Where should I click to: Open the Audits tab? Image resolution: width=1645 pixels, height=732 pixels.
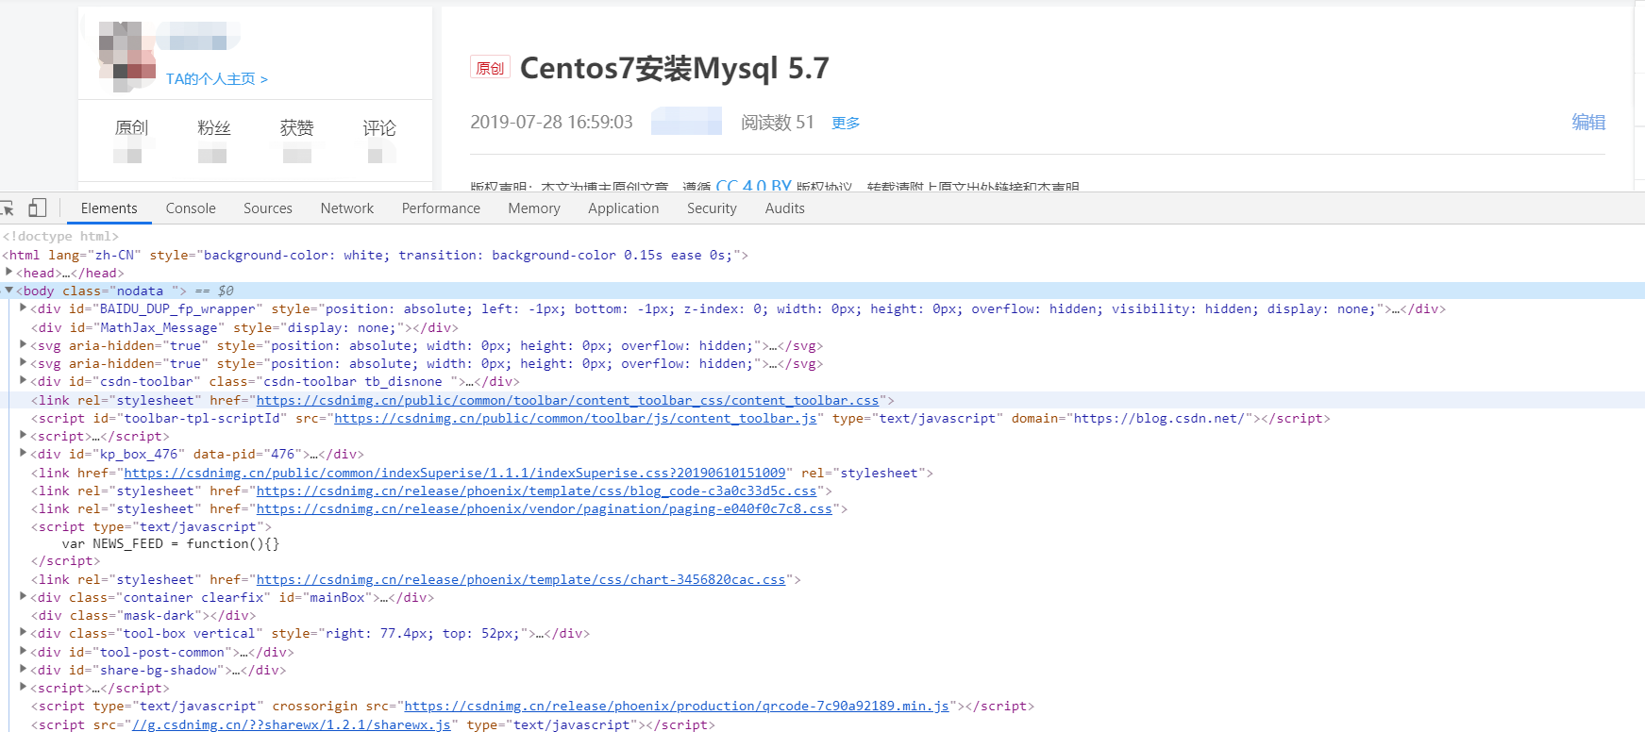[785, 208]
